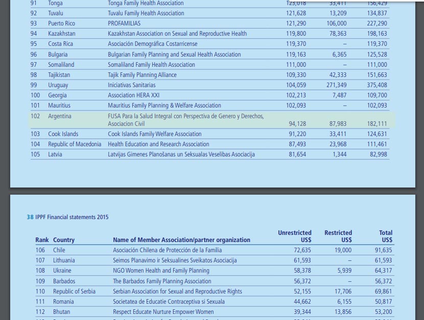Screen dimensions: 424x320
Task: Click the "Total US$" column header
Action: 386,236
